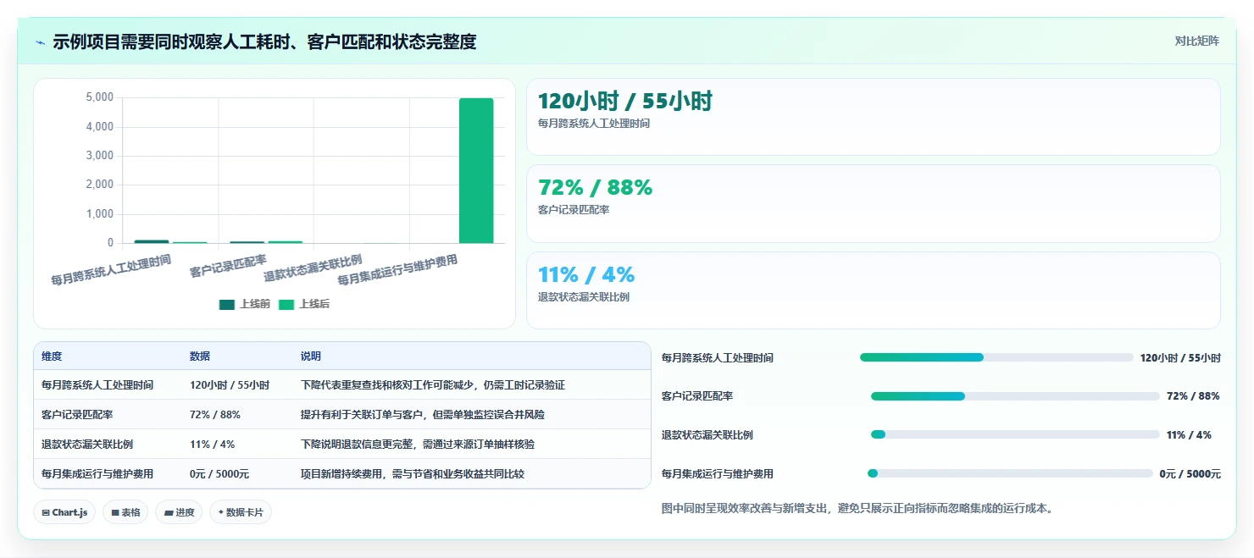Toggle the 上线前 legend color box
The width and height of the screenshot is (1254, 558).
226,304
